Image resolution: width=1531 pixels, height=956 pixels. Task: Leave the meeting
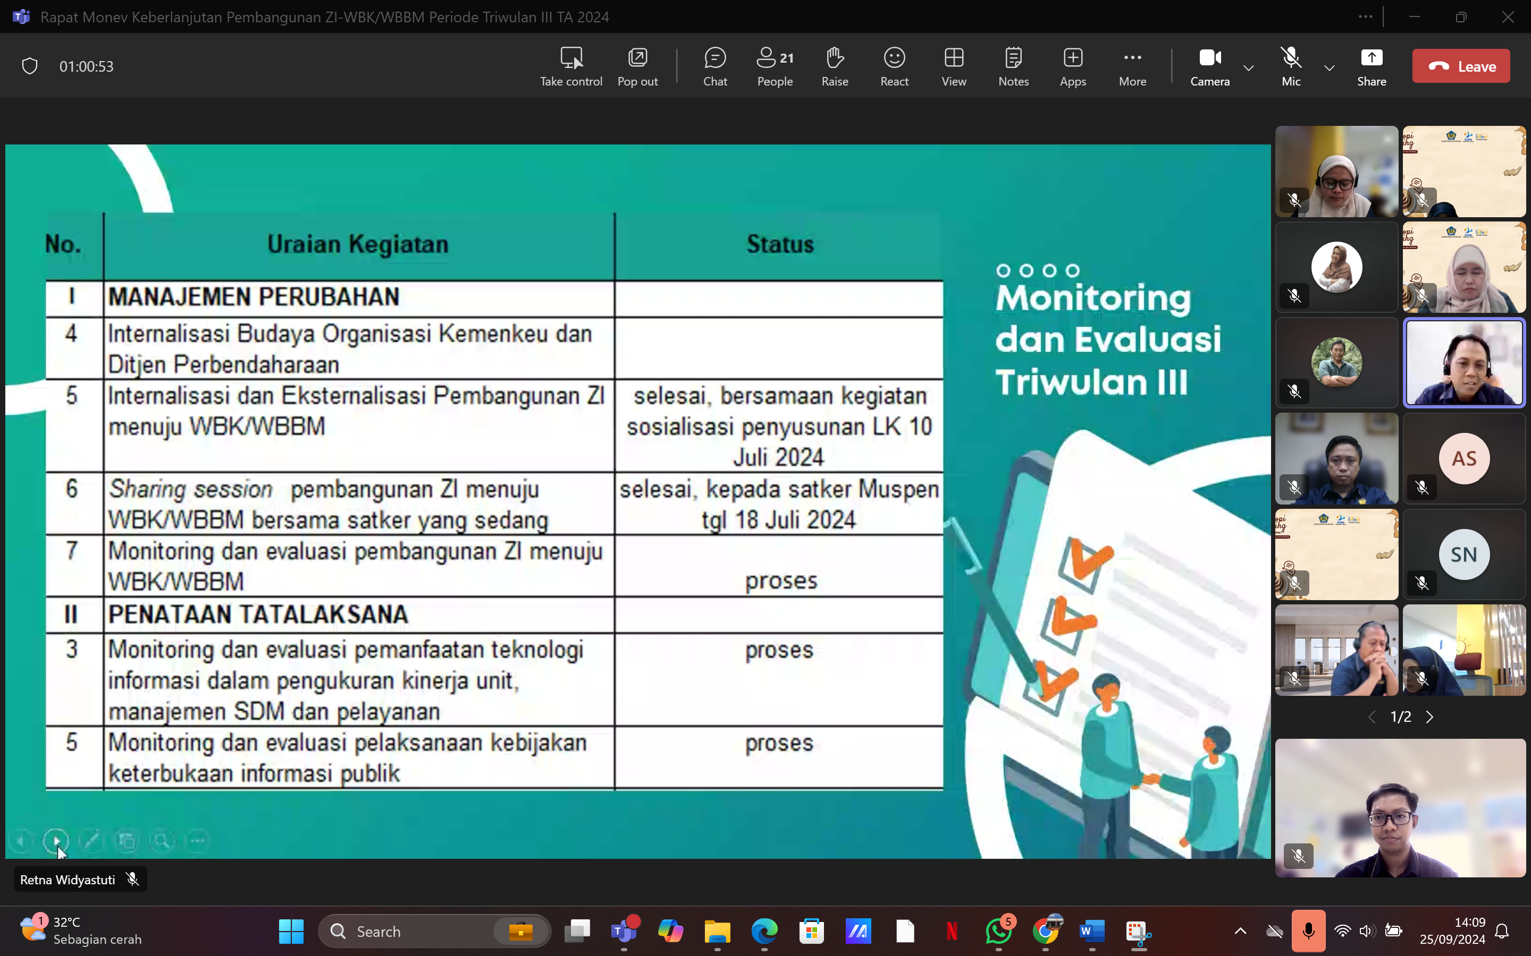(1461, 66)
